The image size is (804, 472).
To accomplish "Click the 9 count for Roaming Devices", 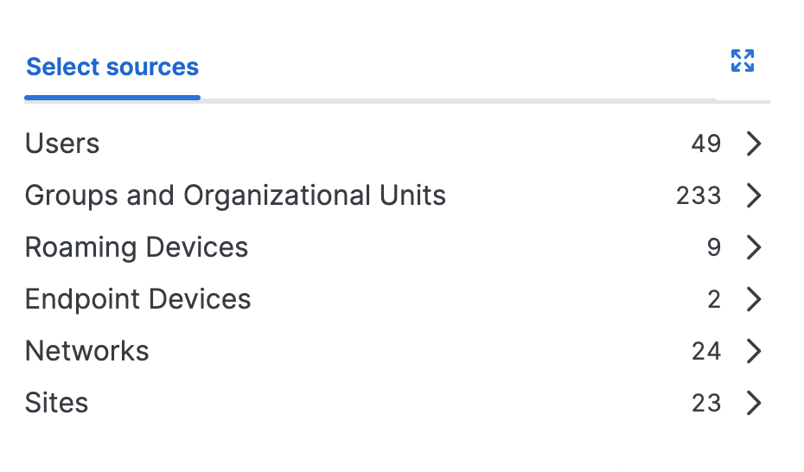I will 714,247.
